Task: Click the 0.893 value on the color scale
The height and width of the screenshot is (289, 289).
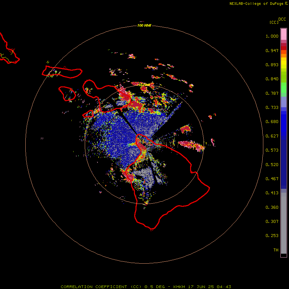Action: click(272, 65)
